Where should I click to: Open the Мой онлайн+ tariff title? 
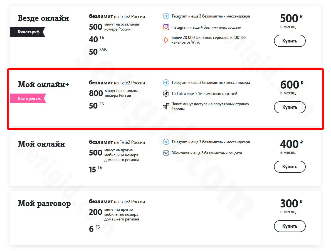click(43, 85)
